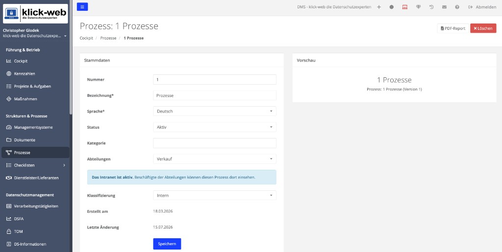Click the preview text Prozess: 1 Prozesse (Version 1)
This screenshot has width=502, height=252.
[394, 90]
